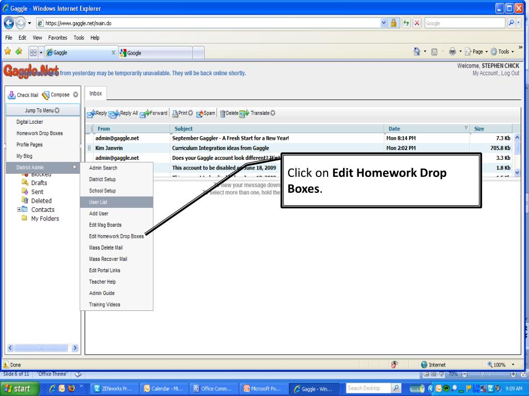Click the Stop loading X icon
This screenshot has height=396, width=529.
point(417,23)
